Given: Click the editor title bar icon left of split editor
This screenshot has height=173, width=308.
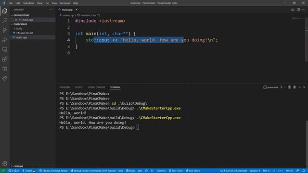Looking at the screenshot, I should coord(293,10).
